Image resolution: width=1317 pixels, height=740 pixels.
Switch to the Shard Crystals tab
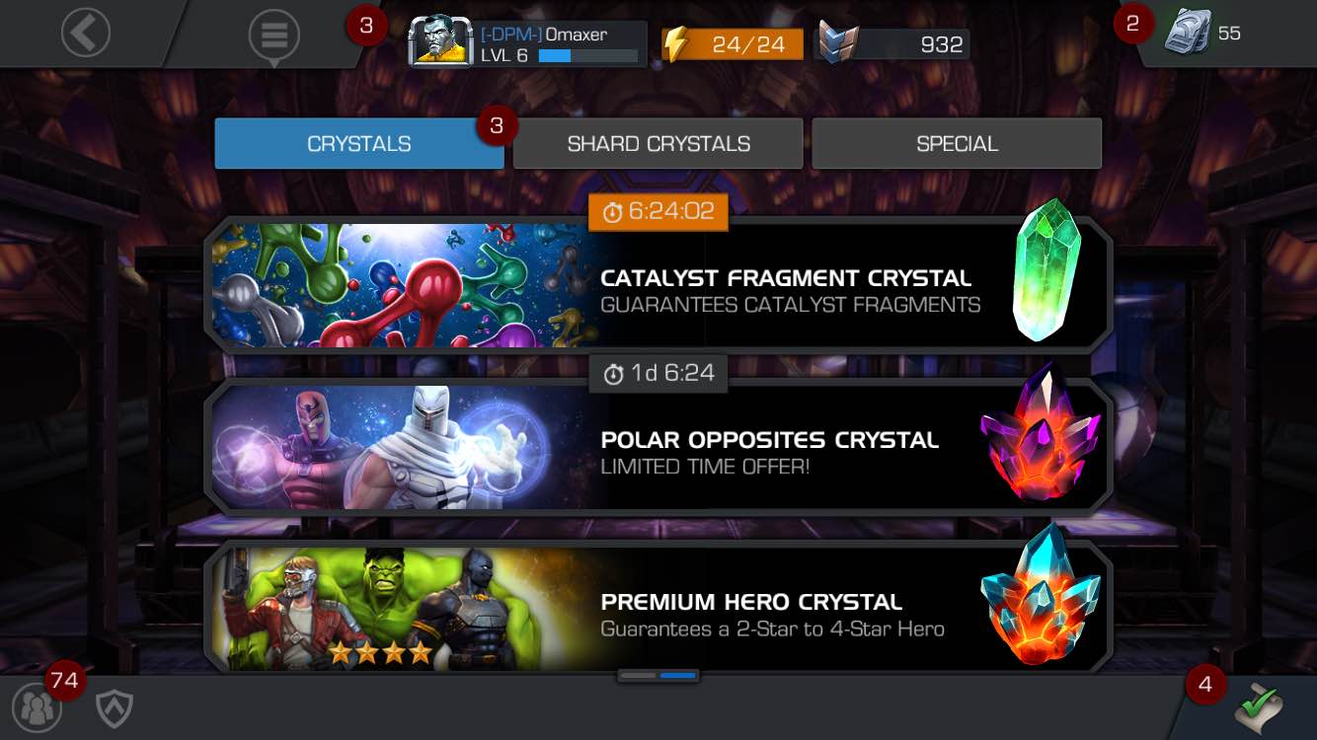pyautogui.click(x=658, y=144)
